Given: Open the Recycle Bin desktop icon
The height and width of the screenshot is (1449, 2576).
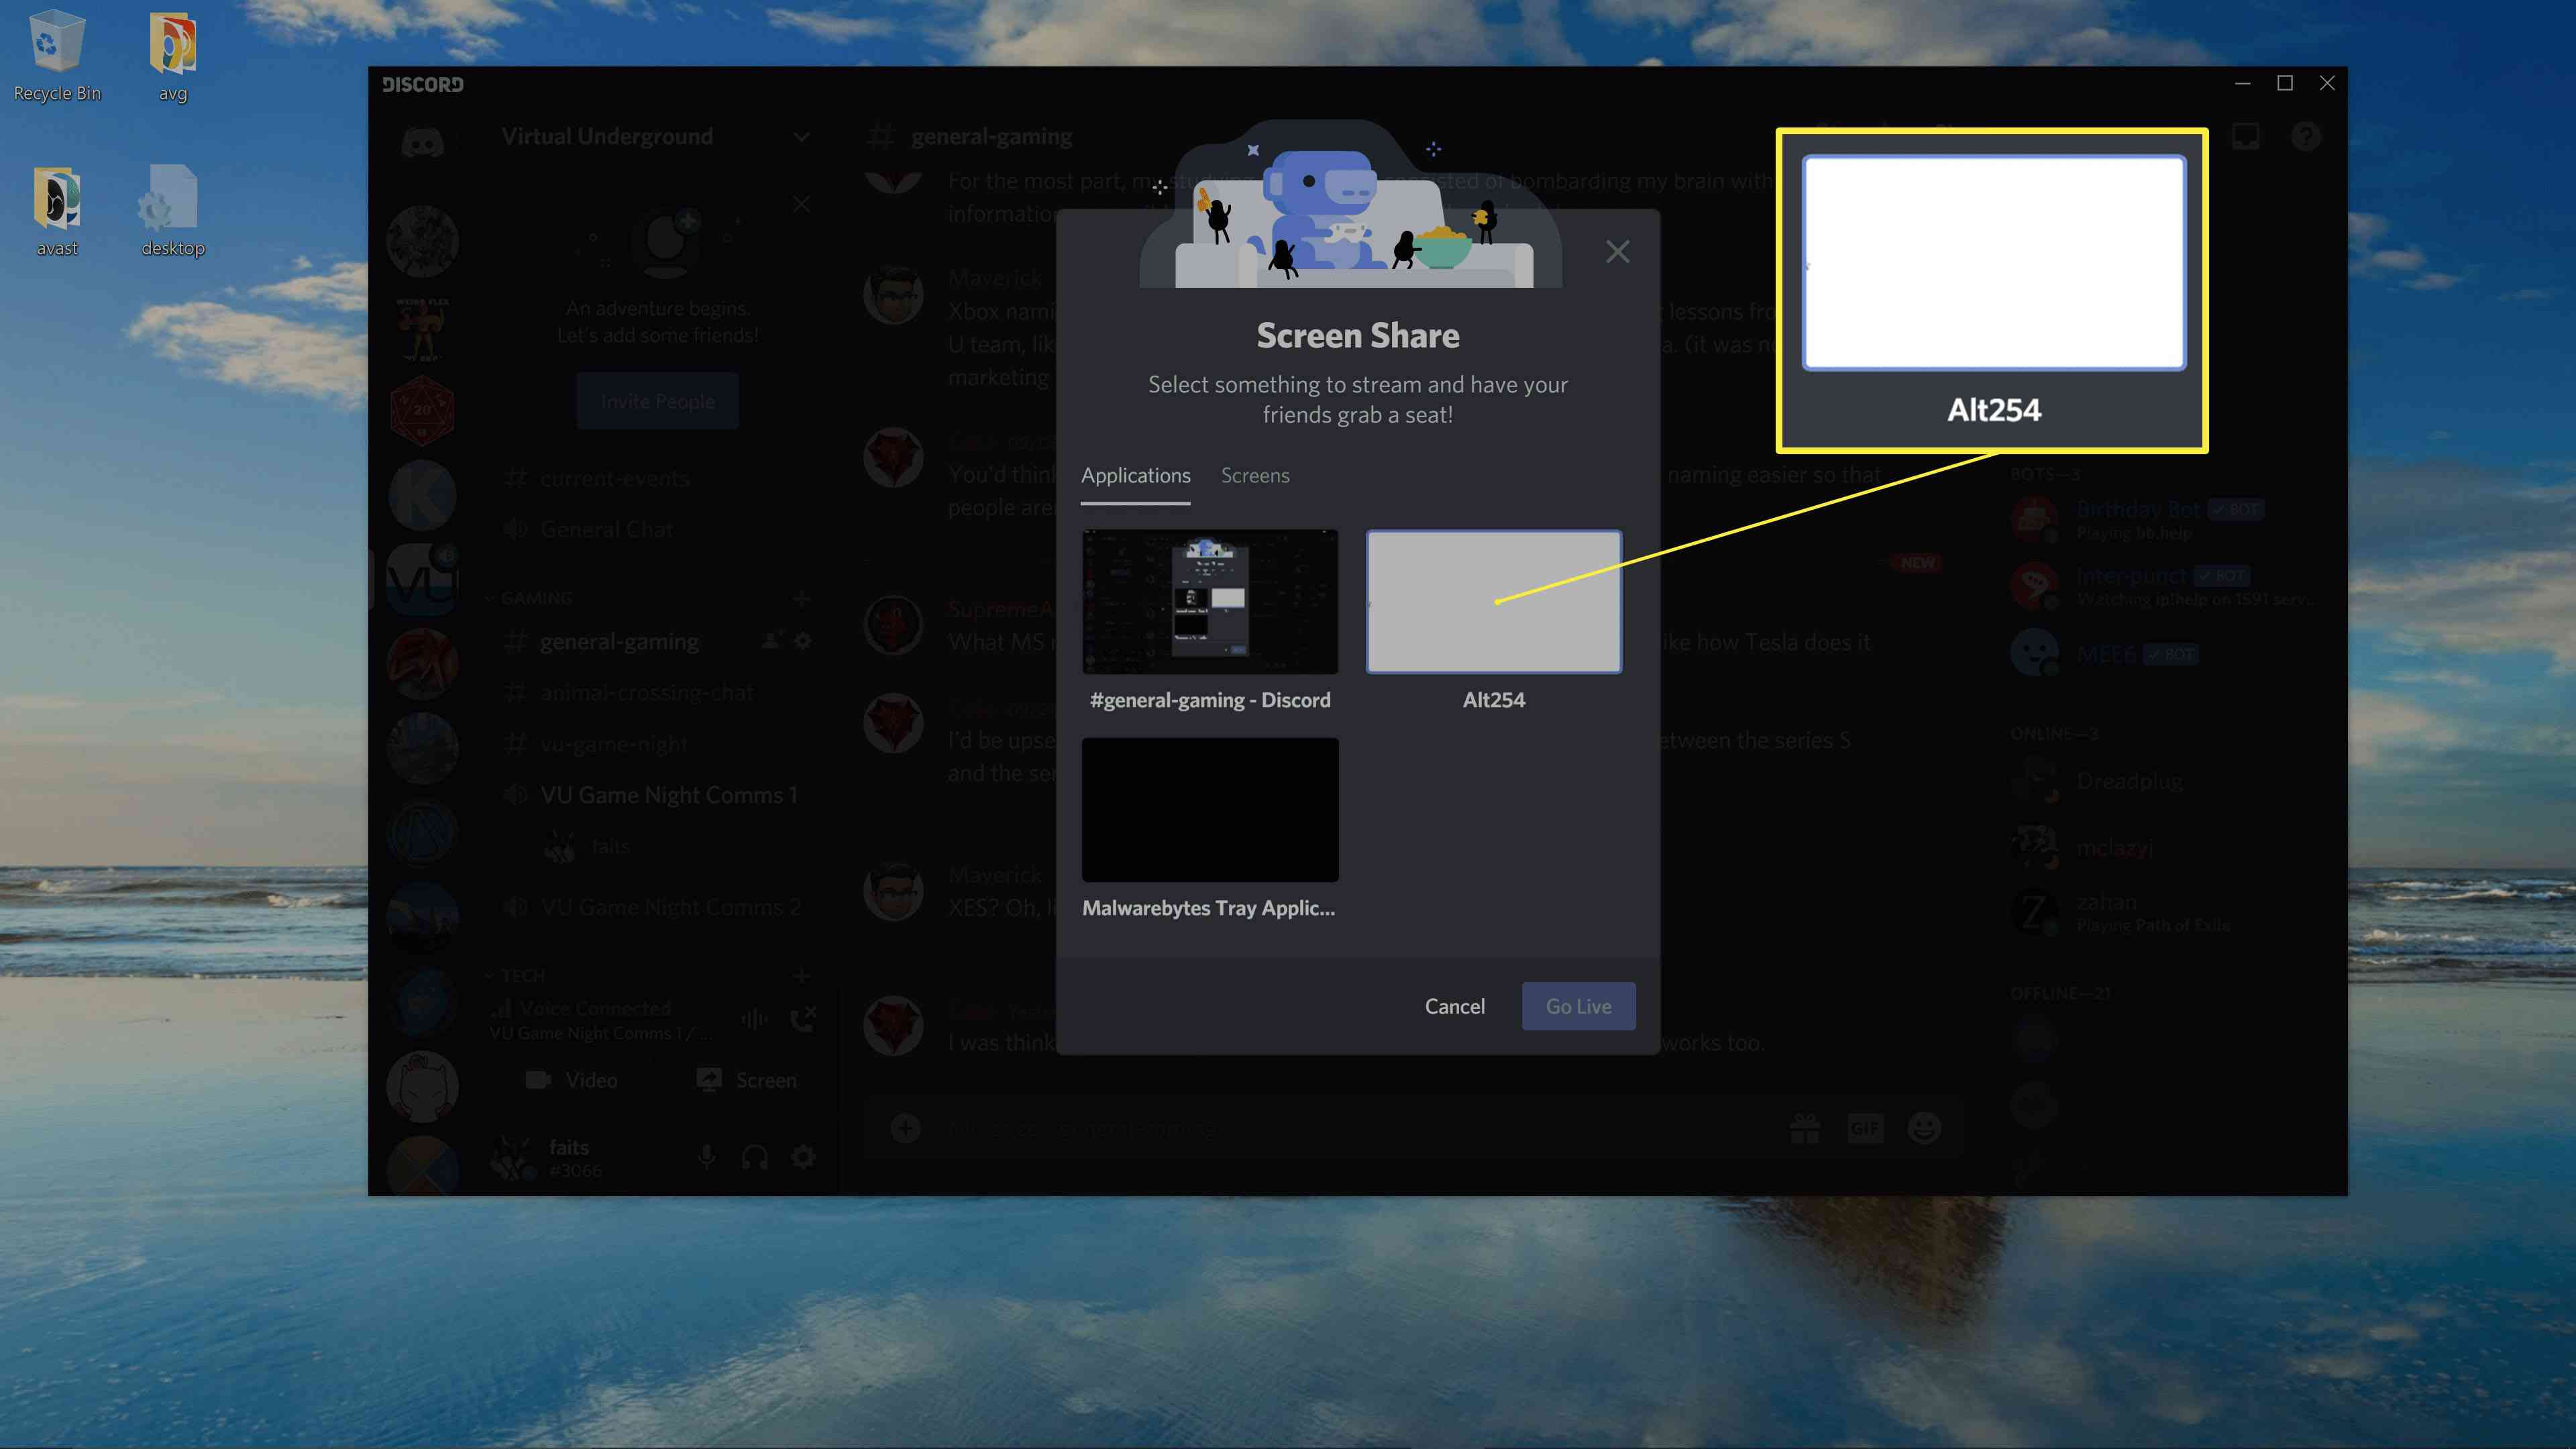Looking at the screenshot, I should click(57, 56).
